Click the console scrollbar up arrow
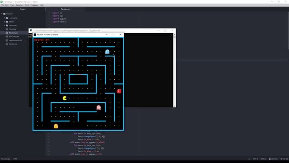The width and height of the screenshot is (289, 163). [x=174, y=34]
